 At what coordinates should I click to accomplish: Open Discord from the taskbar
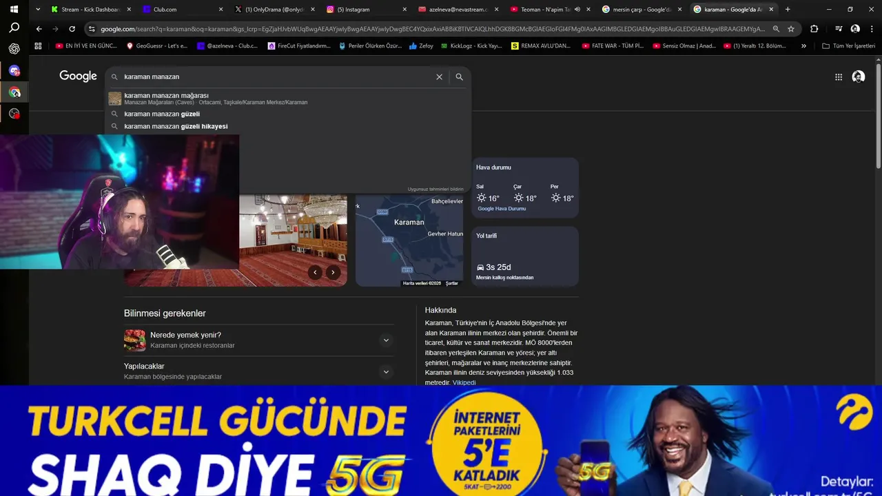click(14, 70)
